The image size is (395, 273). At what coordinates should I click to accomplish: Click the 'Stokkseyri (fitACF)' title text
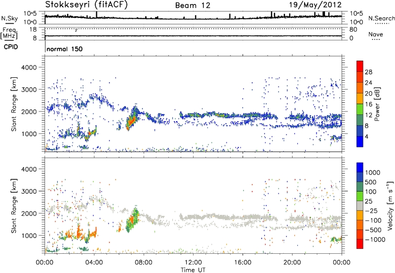86,5
